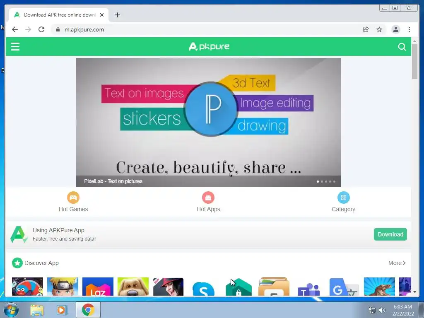Open the Chrome profile avatar icon
This screenshot has height=318, width=424.
395,29
